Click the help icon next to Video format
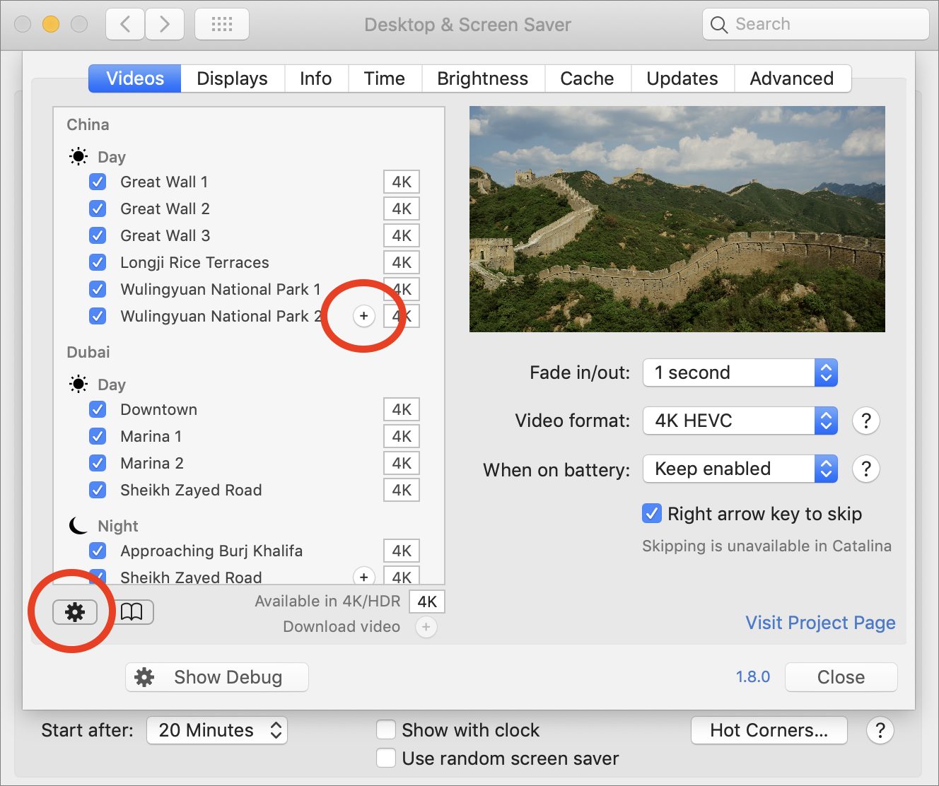939x786 pixels. [x=865, y=421]
